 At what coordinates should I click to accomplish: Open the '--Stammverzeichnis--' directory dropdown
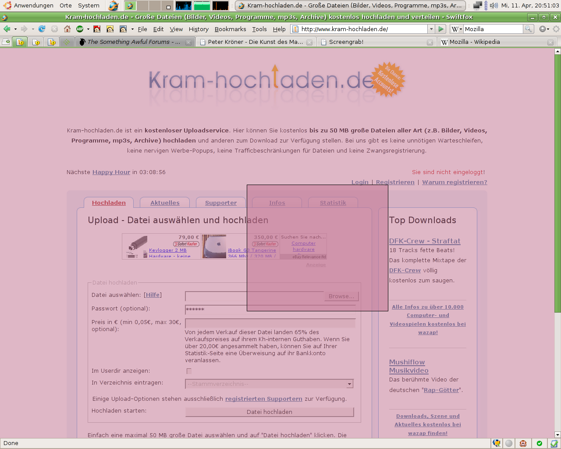pos(269,384)
